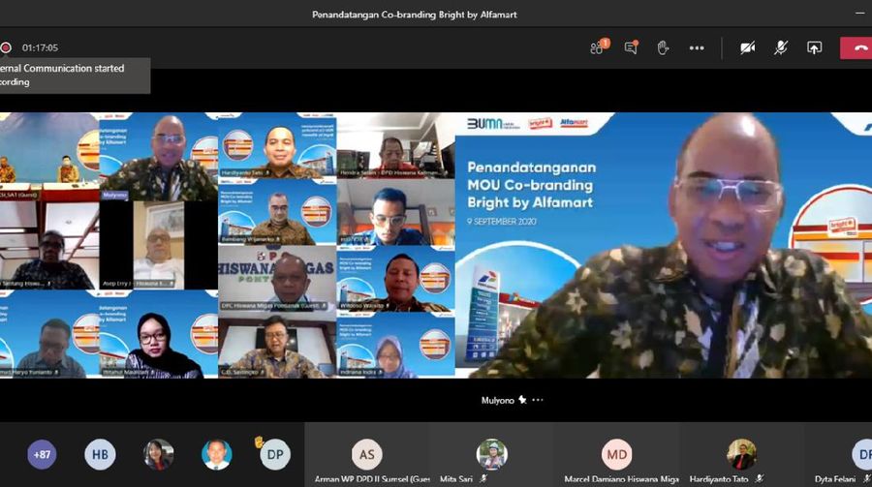Click the Arman WP DPD II Sumsel name
This screenshot has width=872, height=487.
372,478
